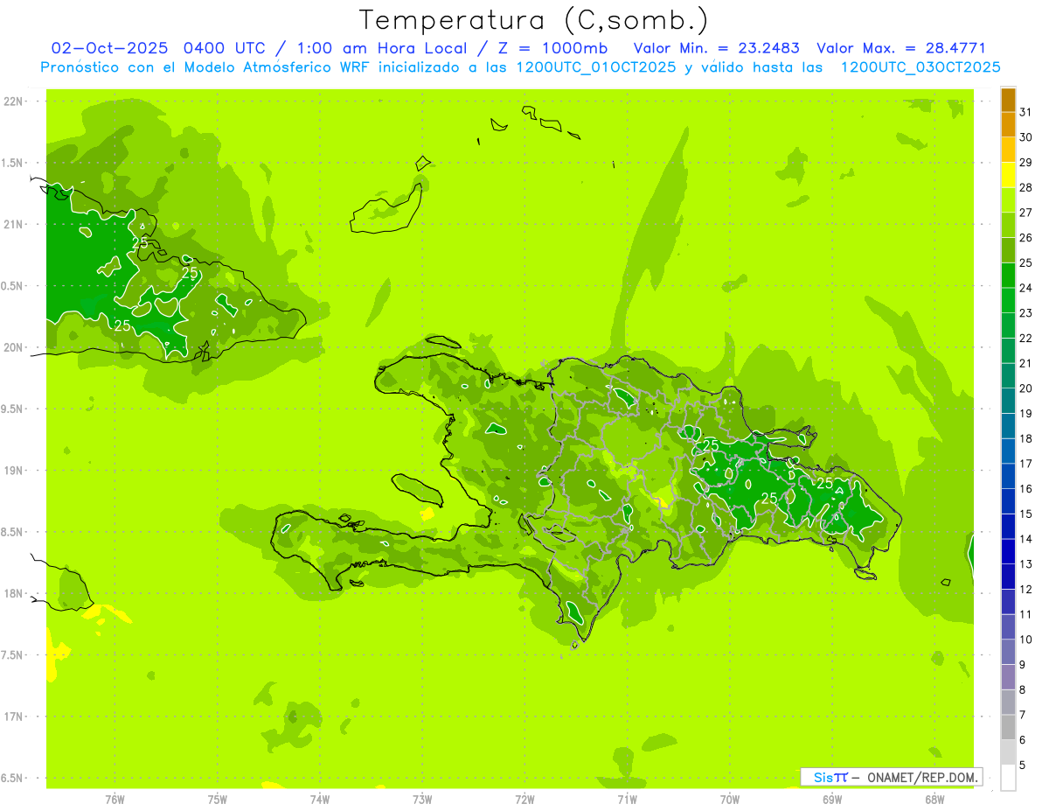This screenshot has width=1049, height=811.
Task: Click the 10 label on the color scale
Action: tap(1025, 640)
